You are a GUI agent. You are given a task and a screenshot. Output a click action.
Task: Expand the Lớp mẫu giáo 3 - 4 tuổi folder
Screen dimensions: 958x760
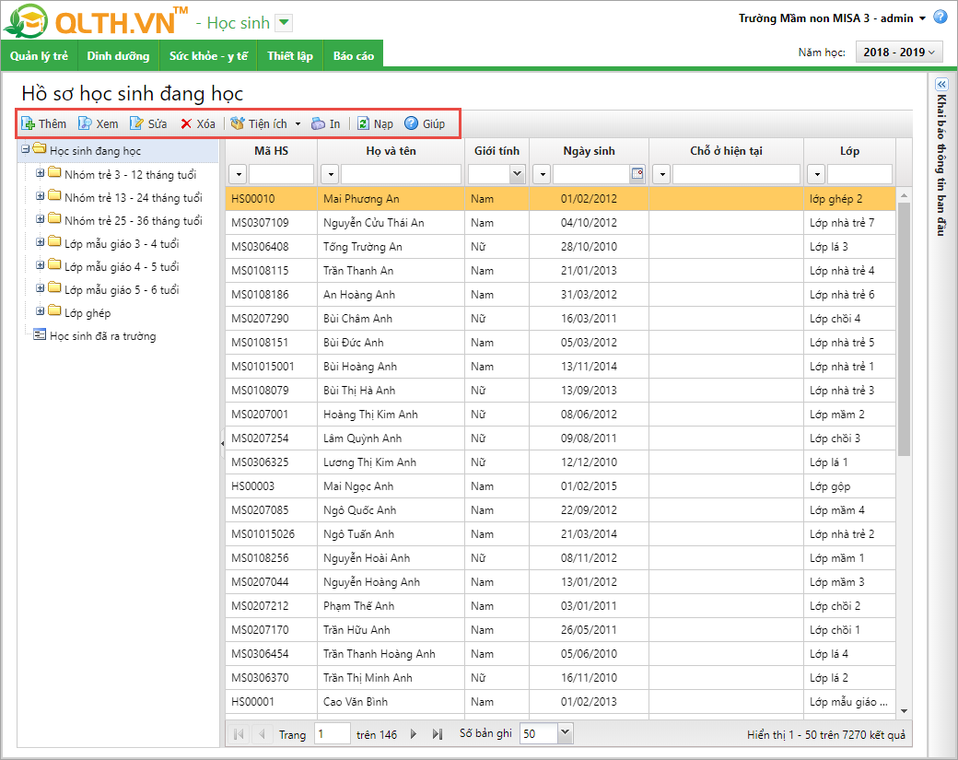[x=40, y=241]
